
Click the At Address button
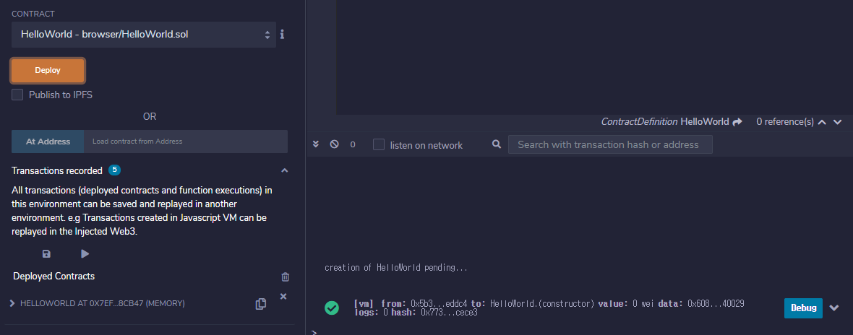coord(48,142)
